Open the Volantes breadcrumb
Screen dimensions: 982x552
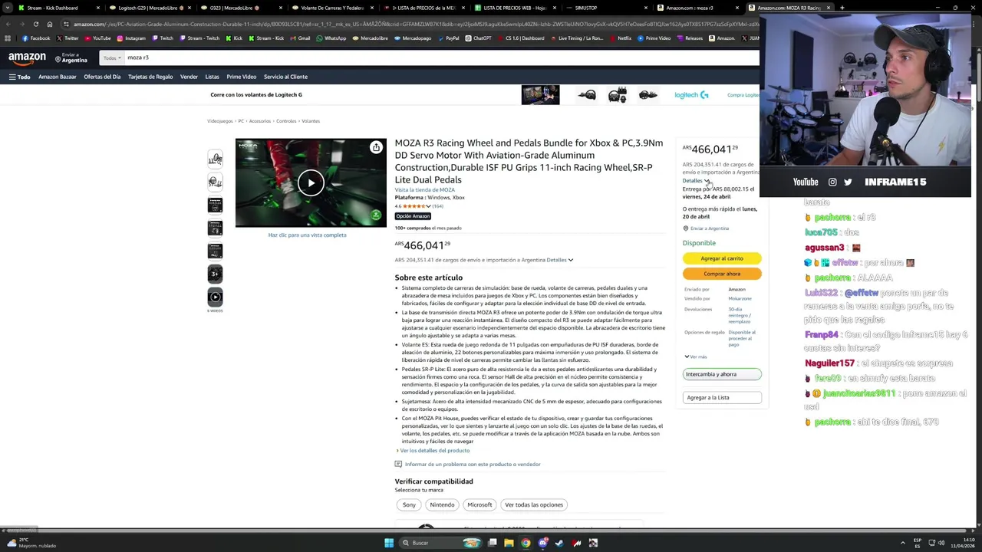[x=311, y=121]
